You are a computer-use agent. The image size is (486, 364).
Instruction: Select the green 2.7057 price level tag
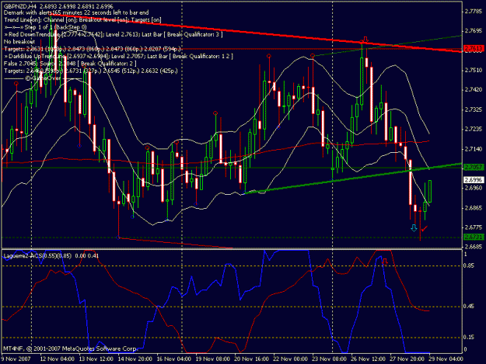click(474, 167)
